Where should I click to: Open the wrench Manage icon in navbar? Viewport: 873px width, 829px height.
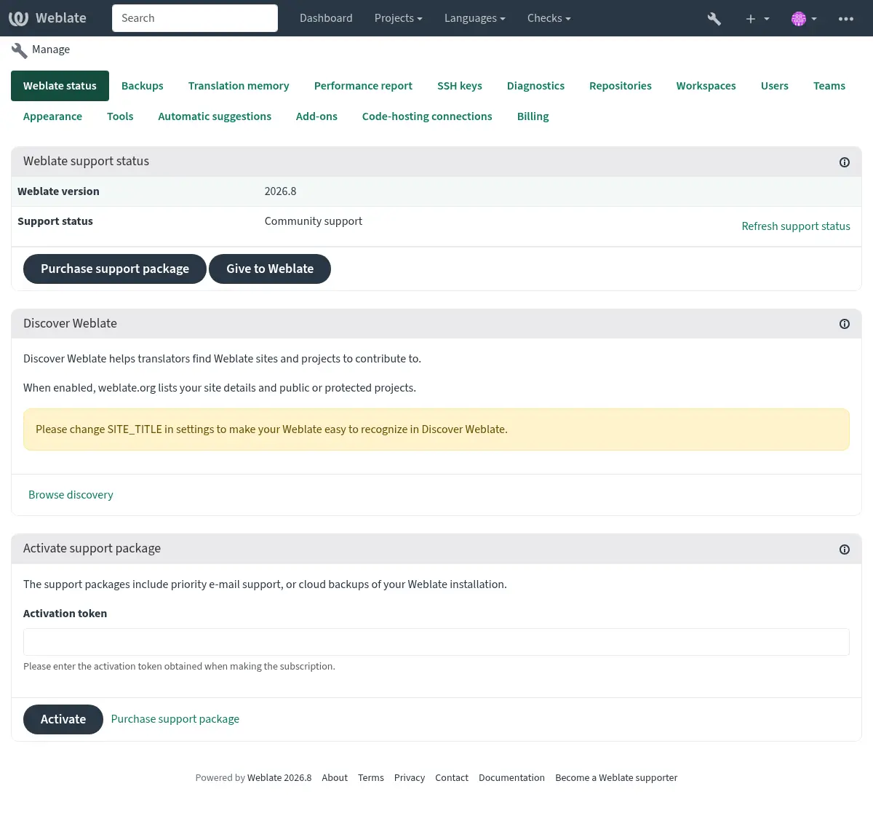[714, 18]
